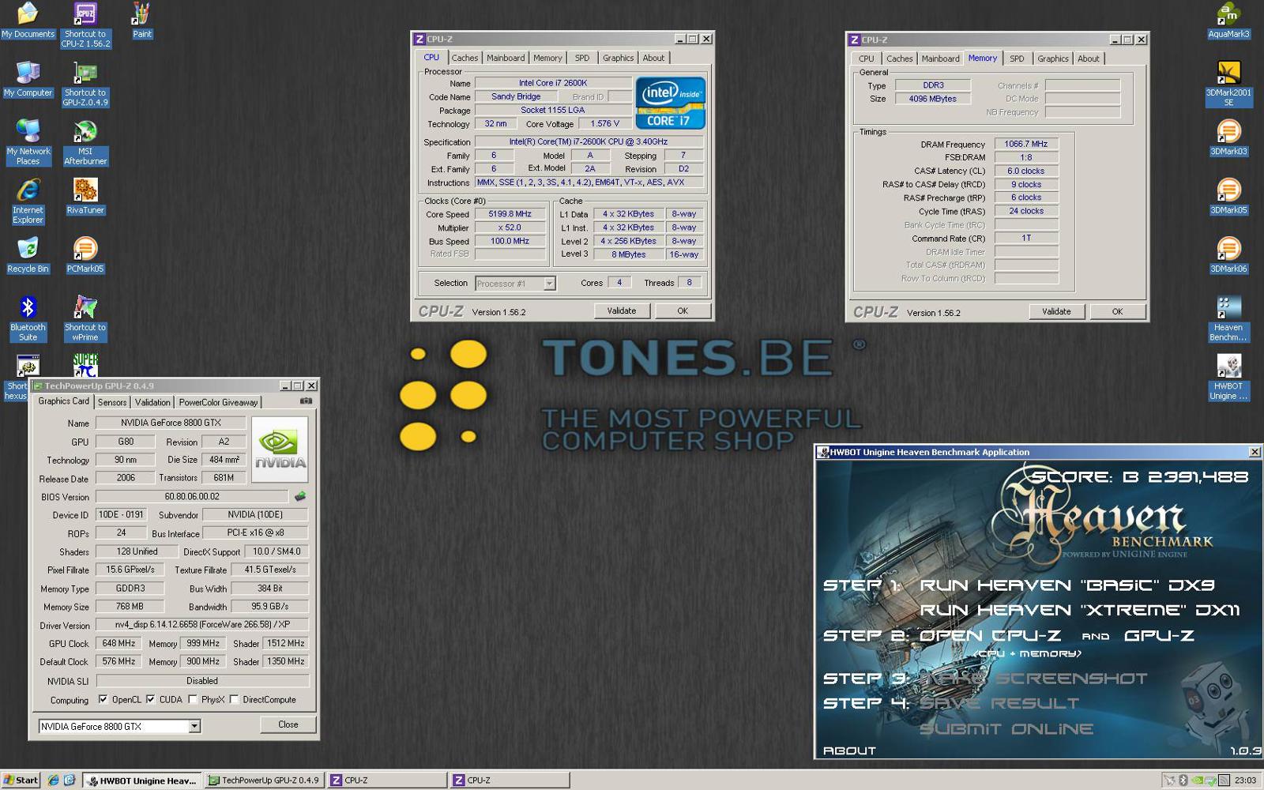Click the NVIDIA logo in GPU-Z

[280, 449]
